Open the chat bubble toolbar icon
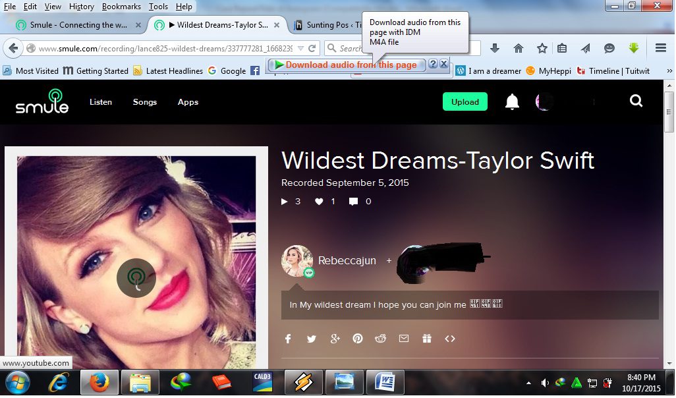The height and width of the screenshot is (398, 676). tap(609, 48)
